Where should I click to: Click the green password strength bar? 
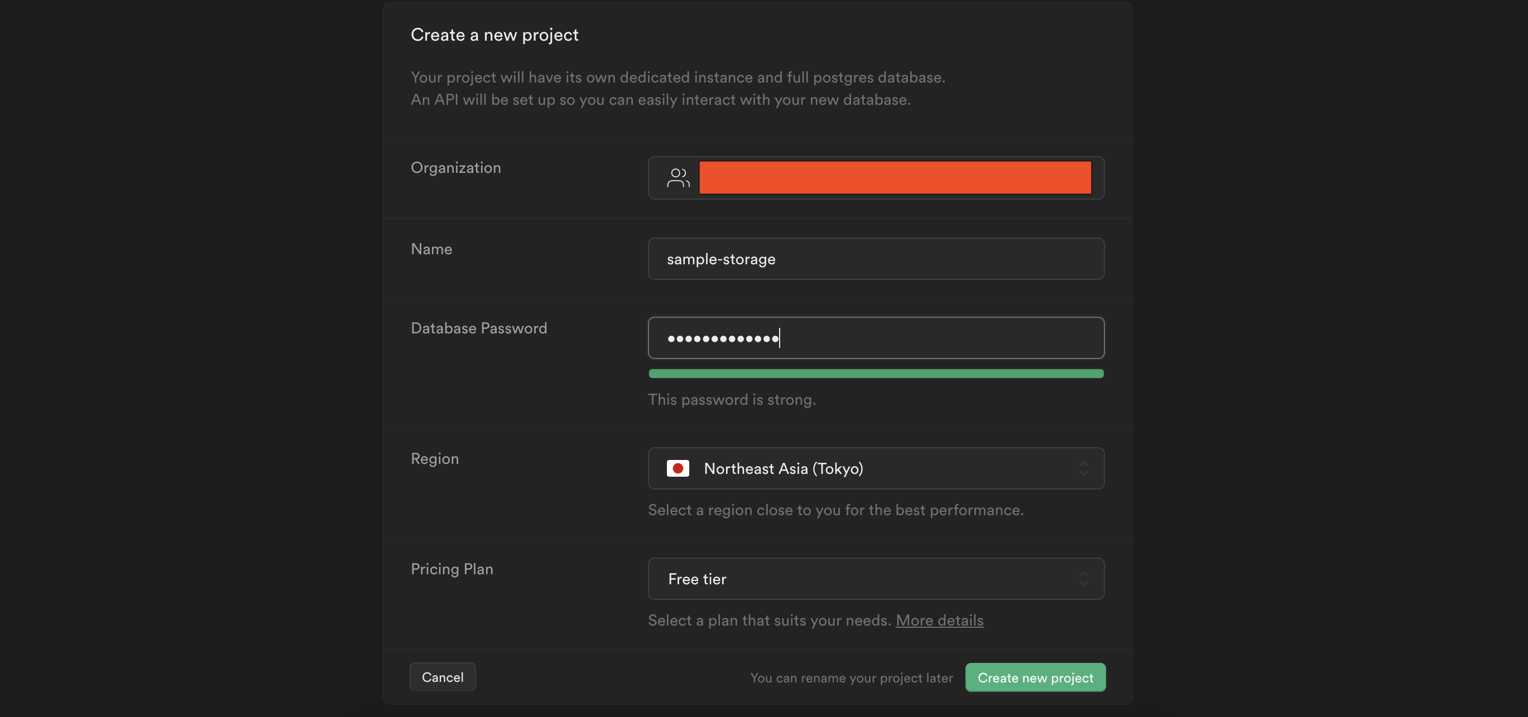(876, 374)
